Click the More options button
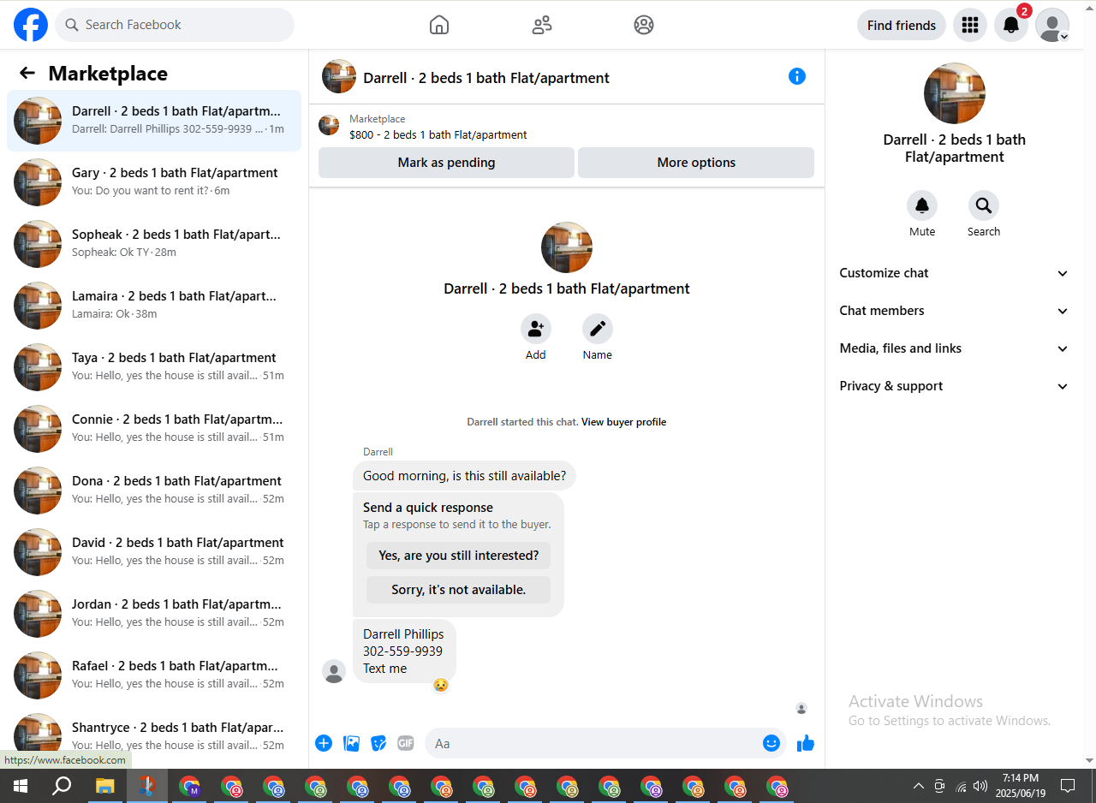 coord(696,163)
